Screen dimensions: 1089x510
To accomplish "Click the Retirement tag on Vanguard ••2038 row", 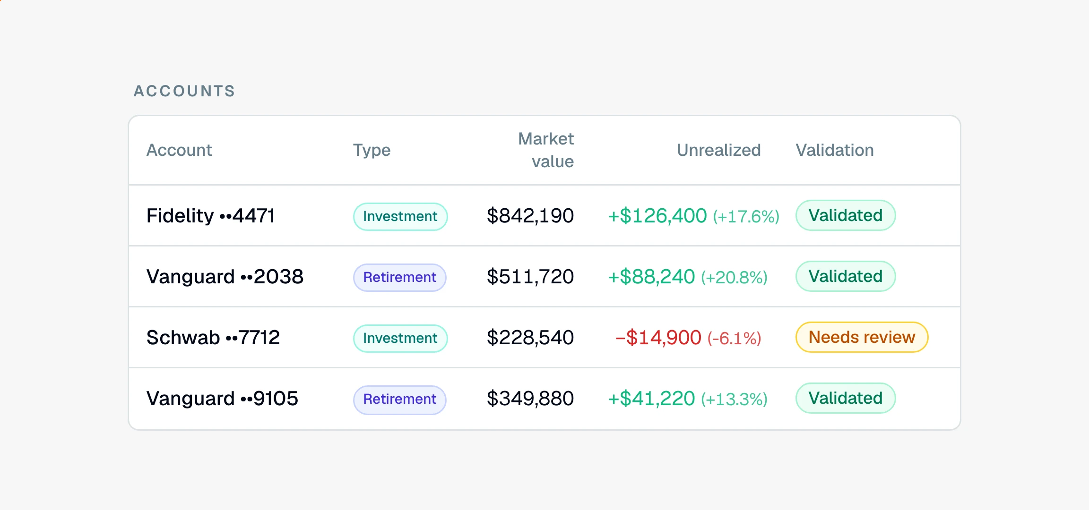I will 400,277.
